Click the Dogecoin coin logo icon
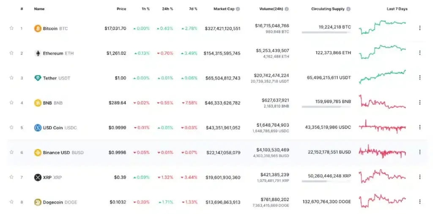Screen dimensions: 433x214 tap(38, 202)
